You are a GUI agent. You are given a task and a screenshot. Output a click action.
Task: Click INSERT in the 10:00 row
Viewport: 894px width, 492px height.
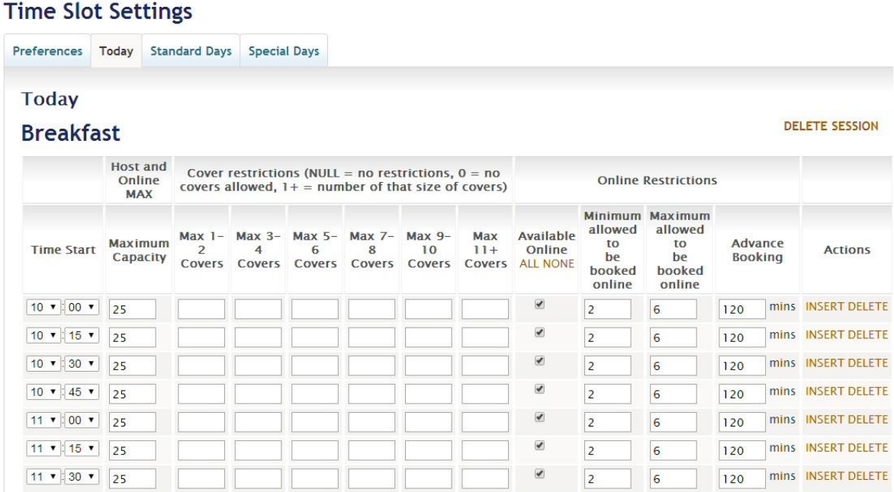pyautogui.click(x=822, y=307)
